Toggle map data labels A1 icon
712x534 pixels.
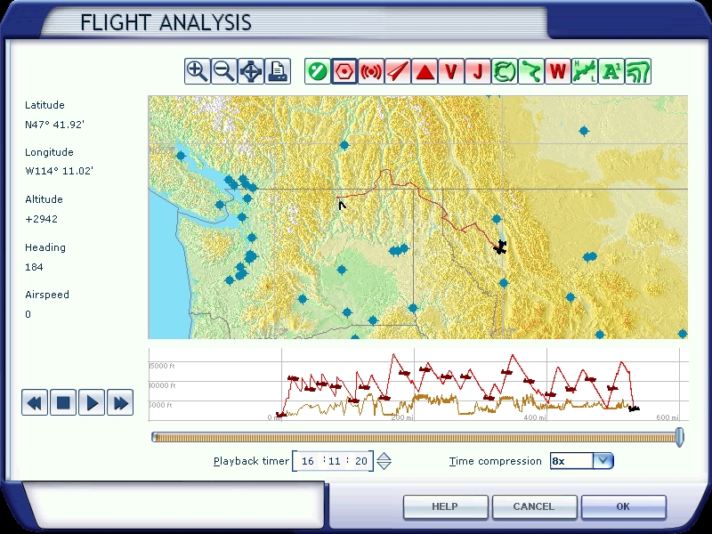611,71
